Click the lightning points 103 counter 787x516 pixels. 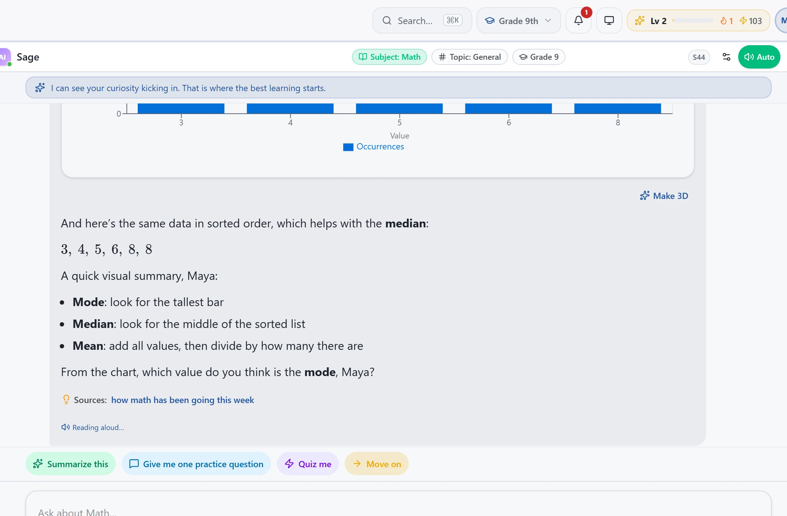pos(751,21)
